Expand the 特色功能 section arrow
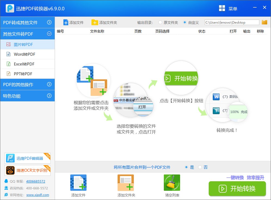 [49, 96]
